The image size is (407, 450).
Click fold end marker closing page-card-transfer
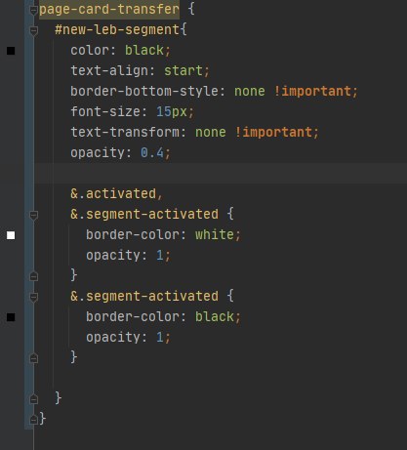(33, 420)
